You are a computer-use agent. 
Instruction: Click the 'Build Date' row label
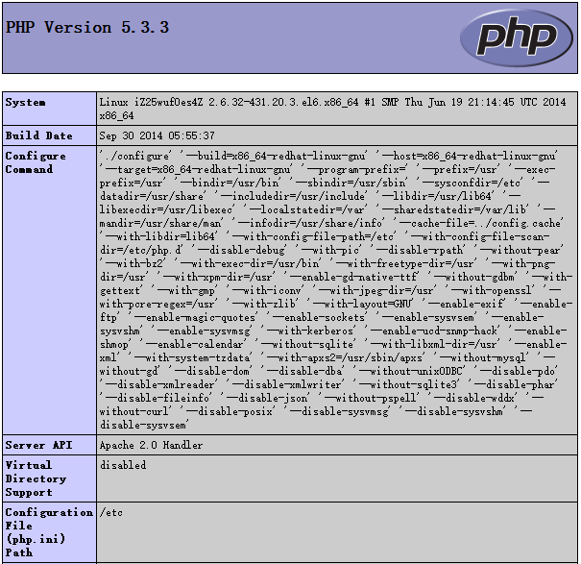click(x=39, y=135)
